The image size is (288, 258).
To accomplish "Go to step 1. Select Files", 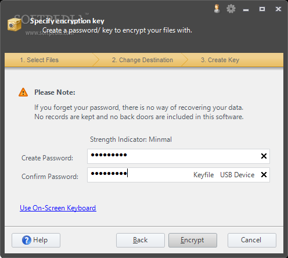I will pyautogui.click(x=39, y=60).
